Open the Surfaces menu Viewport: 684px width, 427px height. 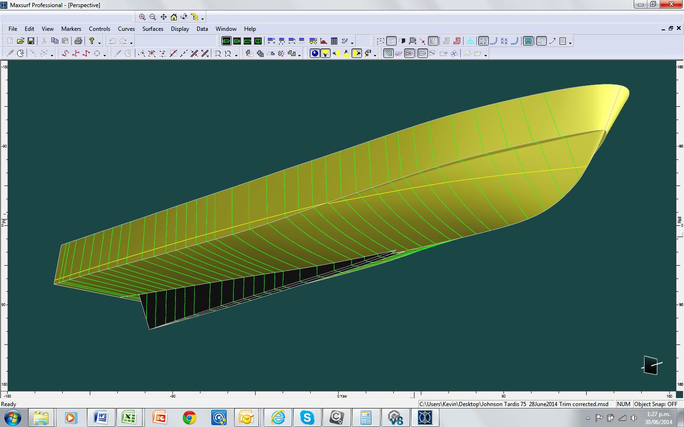click(x=152, y=29)
